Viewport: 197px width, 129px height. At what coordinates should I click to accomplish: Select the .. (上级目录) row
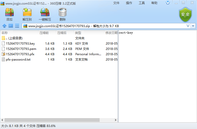pyautogui.click(x=59, y=38)
